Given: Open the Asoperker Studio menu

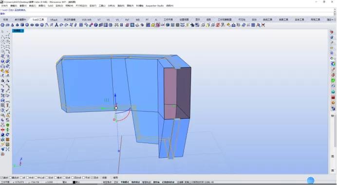Looking at the screenshot, I should [x=154, y=6].
